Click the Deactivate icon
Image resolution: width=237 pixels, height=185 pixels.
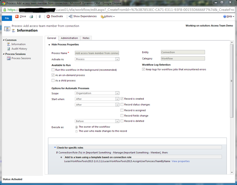click(48, 16)
